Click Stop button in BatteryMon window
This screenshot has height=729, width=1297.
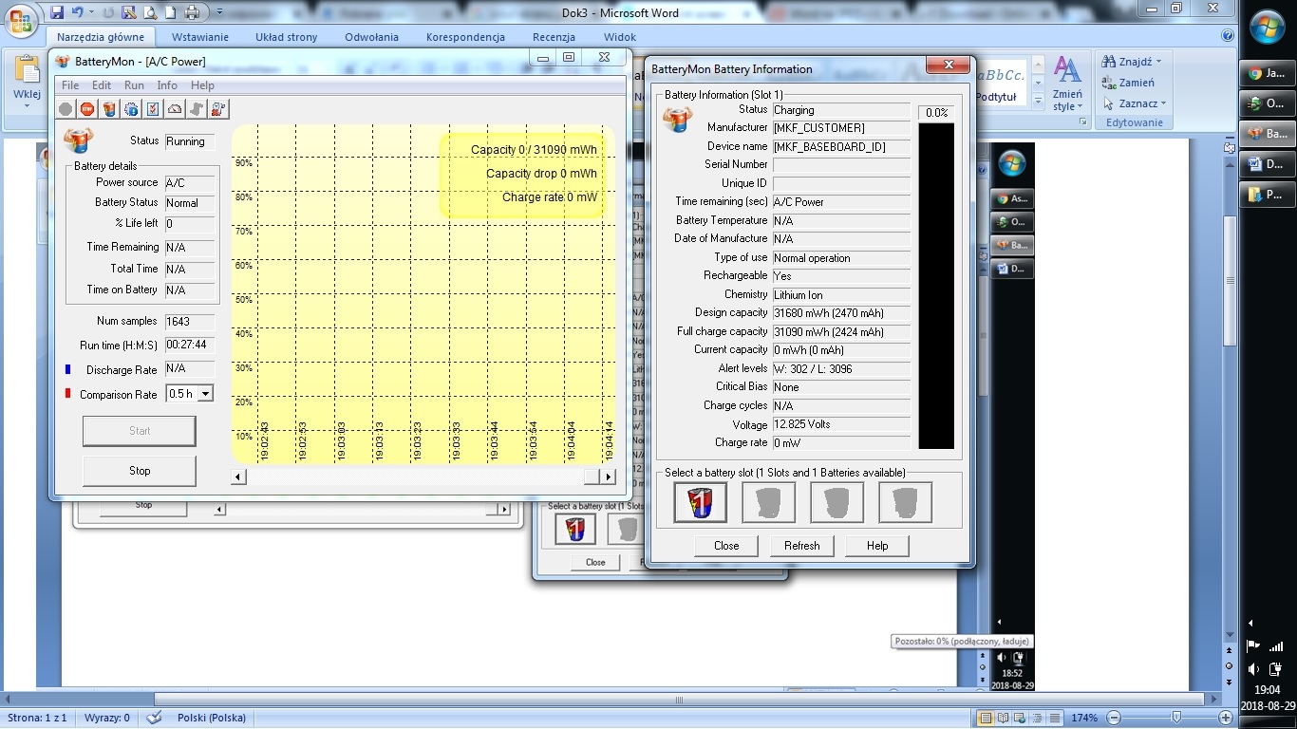tap(140, 471)
